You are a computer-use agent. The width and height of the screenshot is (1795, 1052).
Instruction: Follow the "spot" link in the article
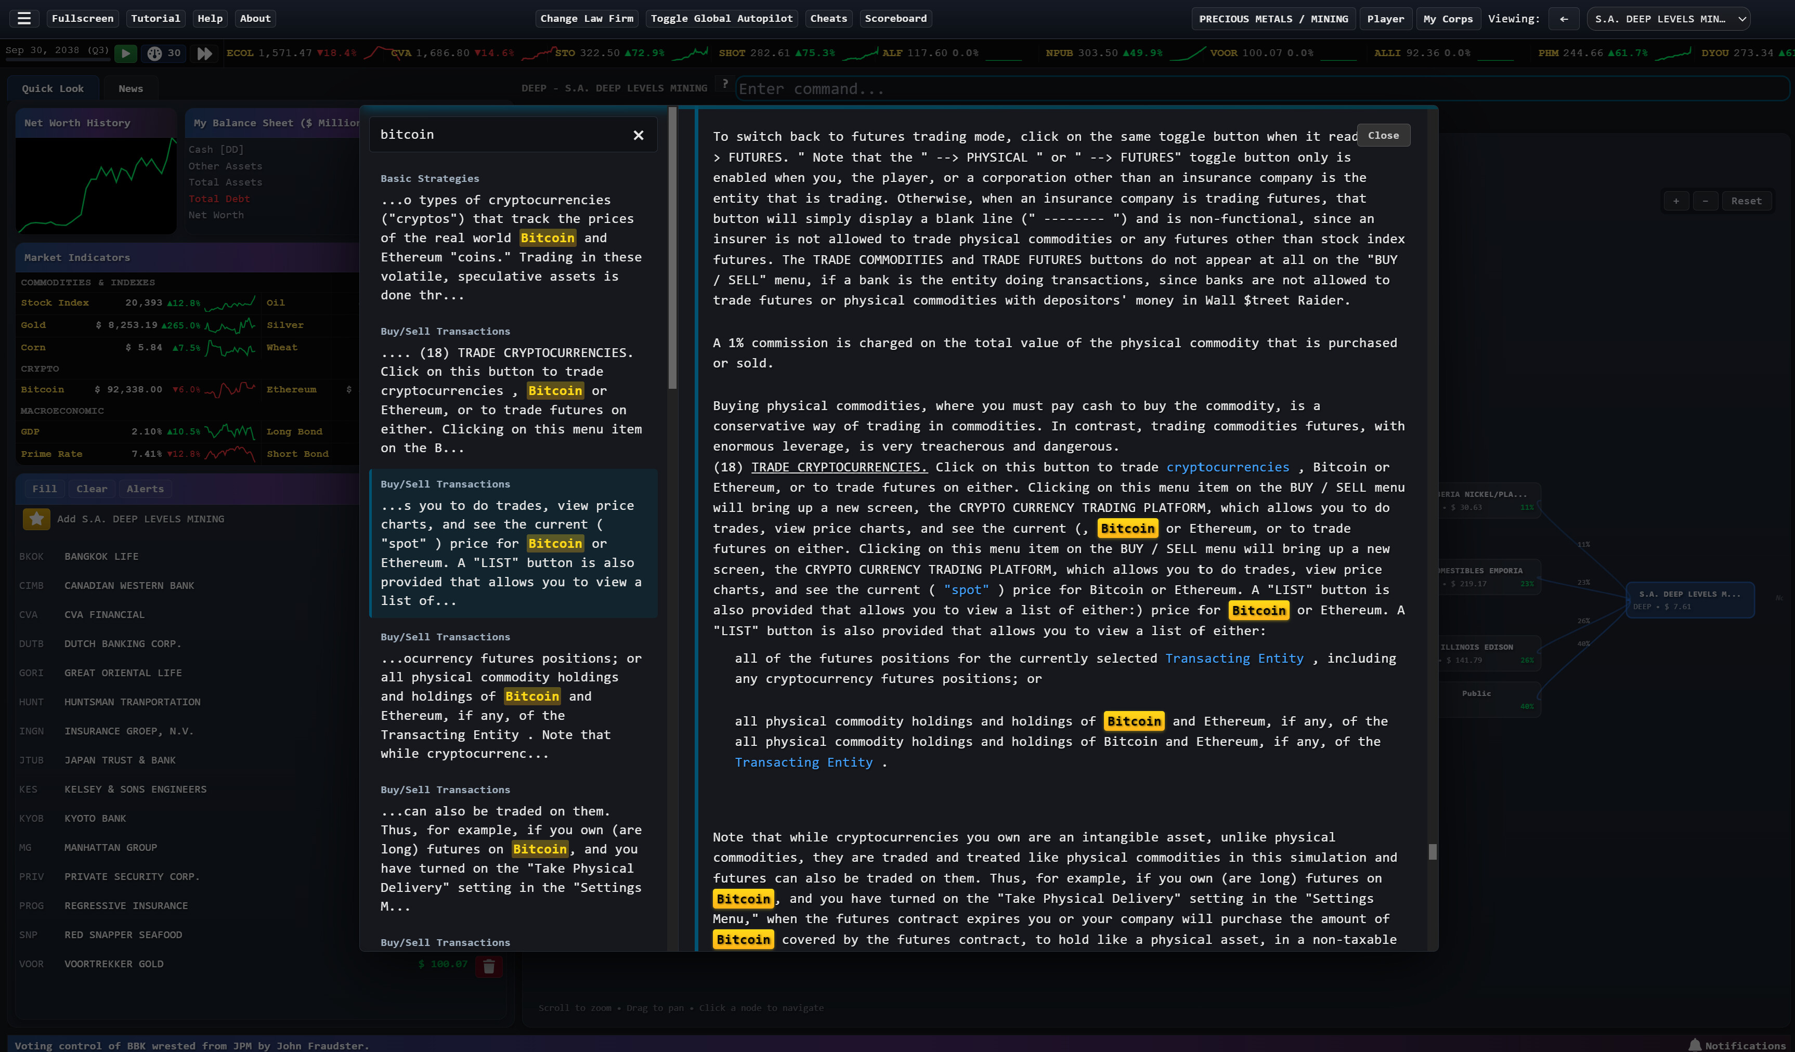point(966,589)
